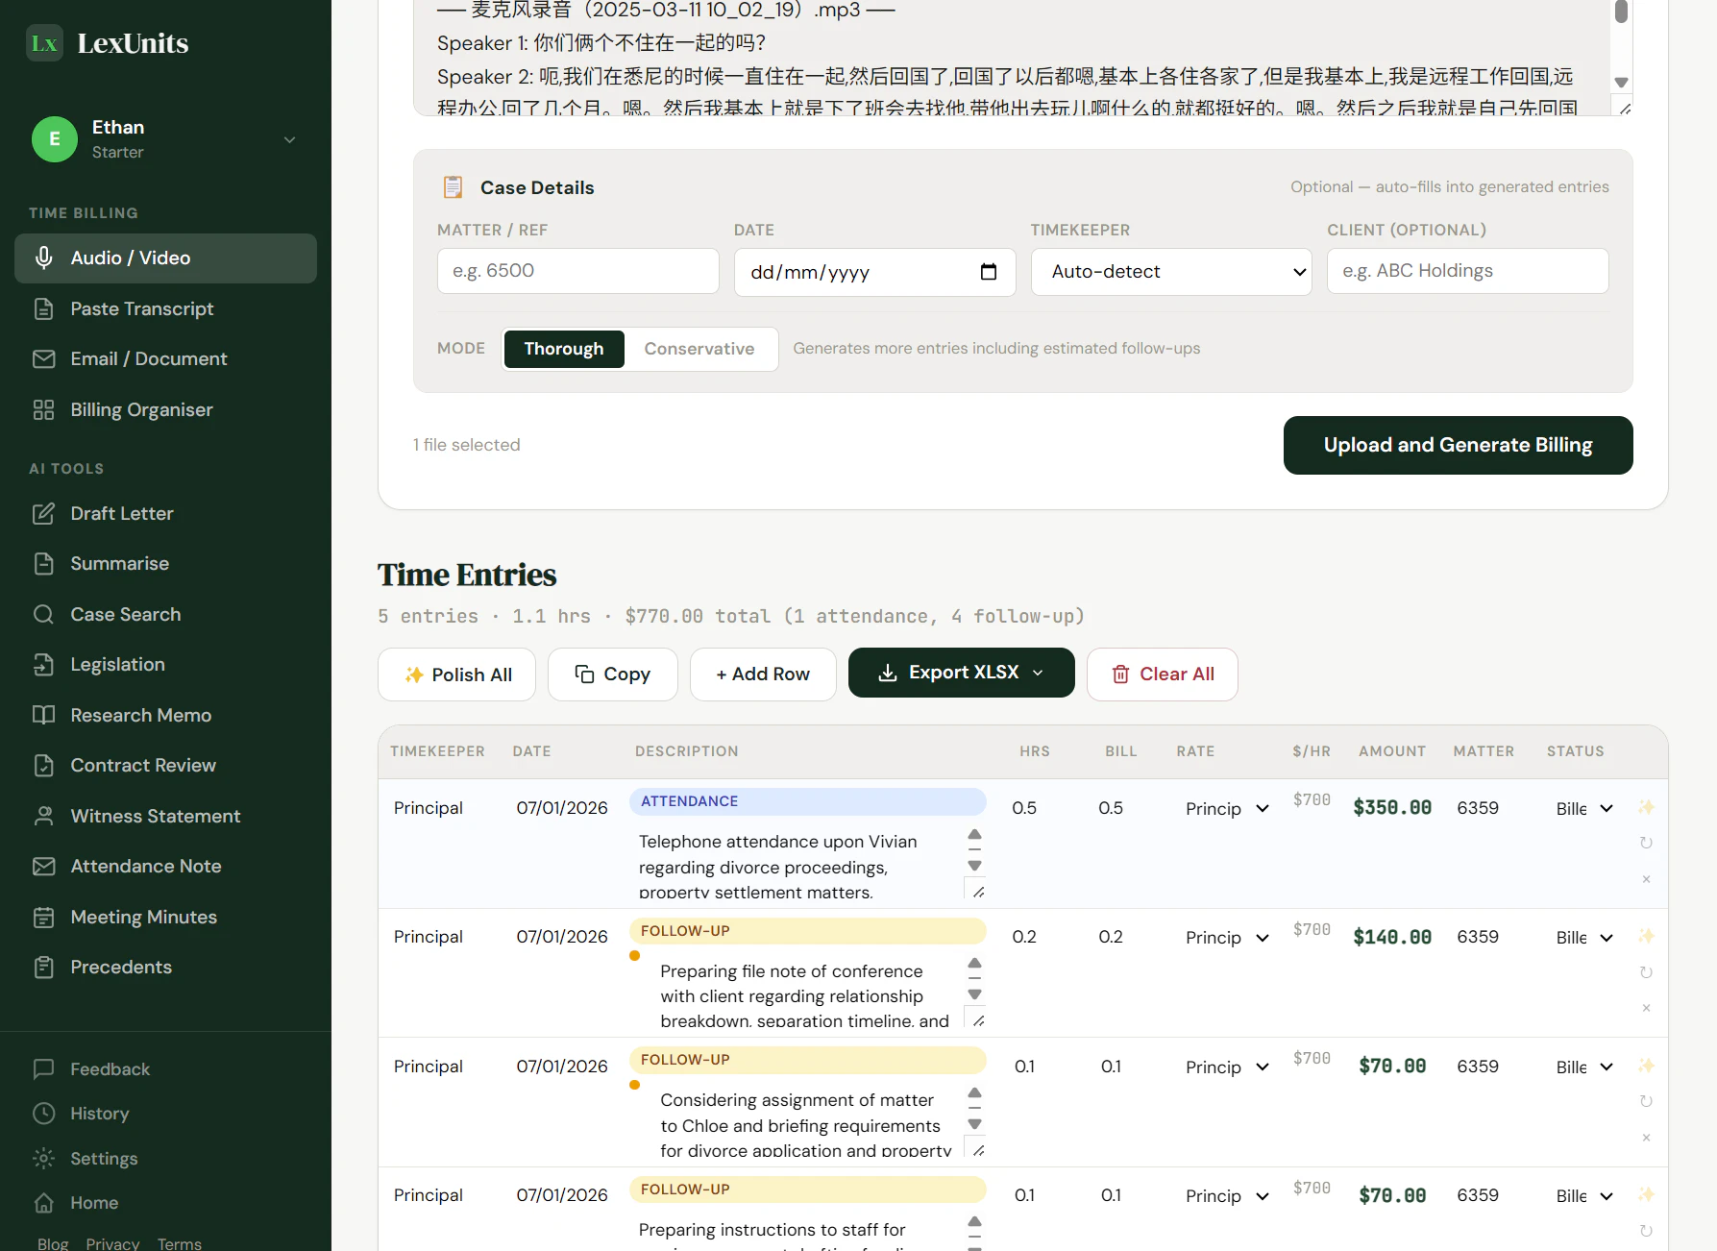Delete the second follow-up entry via X icon

[x=1646, y=1138]
